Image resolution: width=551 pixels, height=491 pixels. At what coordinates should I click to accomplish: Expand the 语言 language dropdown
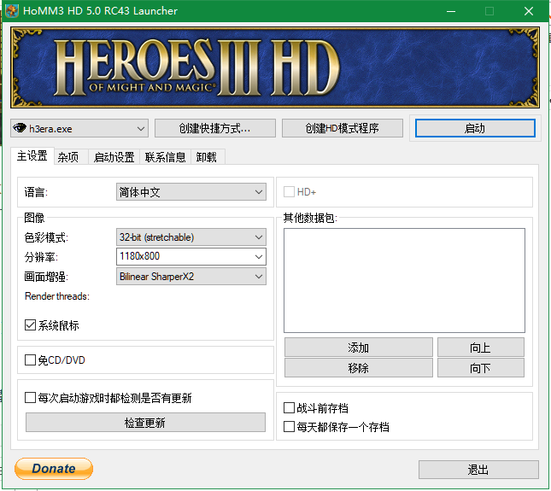click(x=191, y=192)
